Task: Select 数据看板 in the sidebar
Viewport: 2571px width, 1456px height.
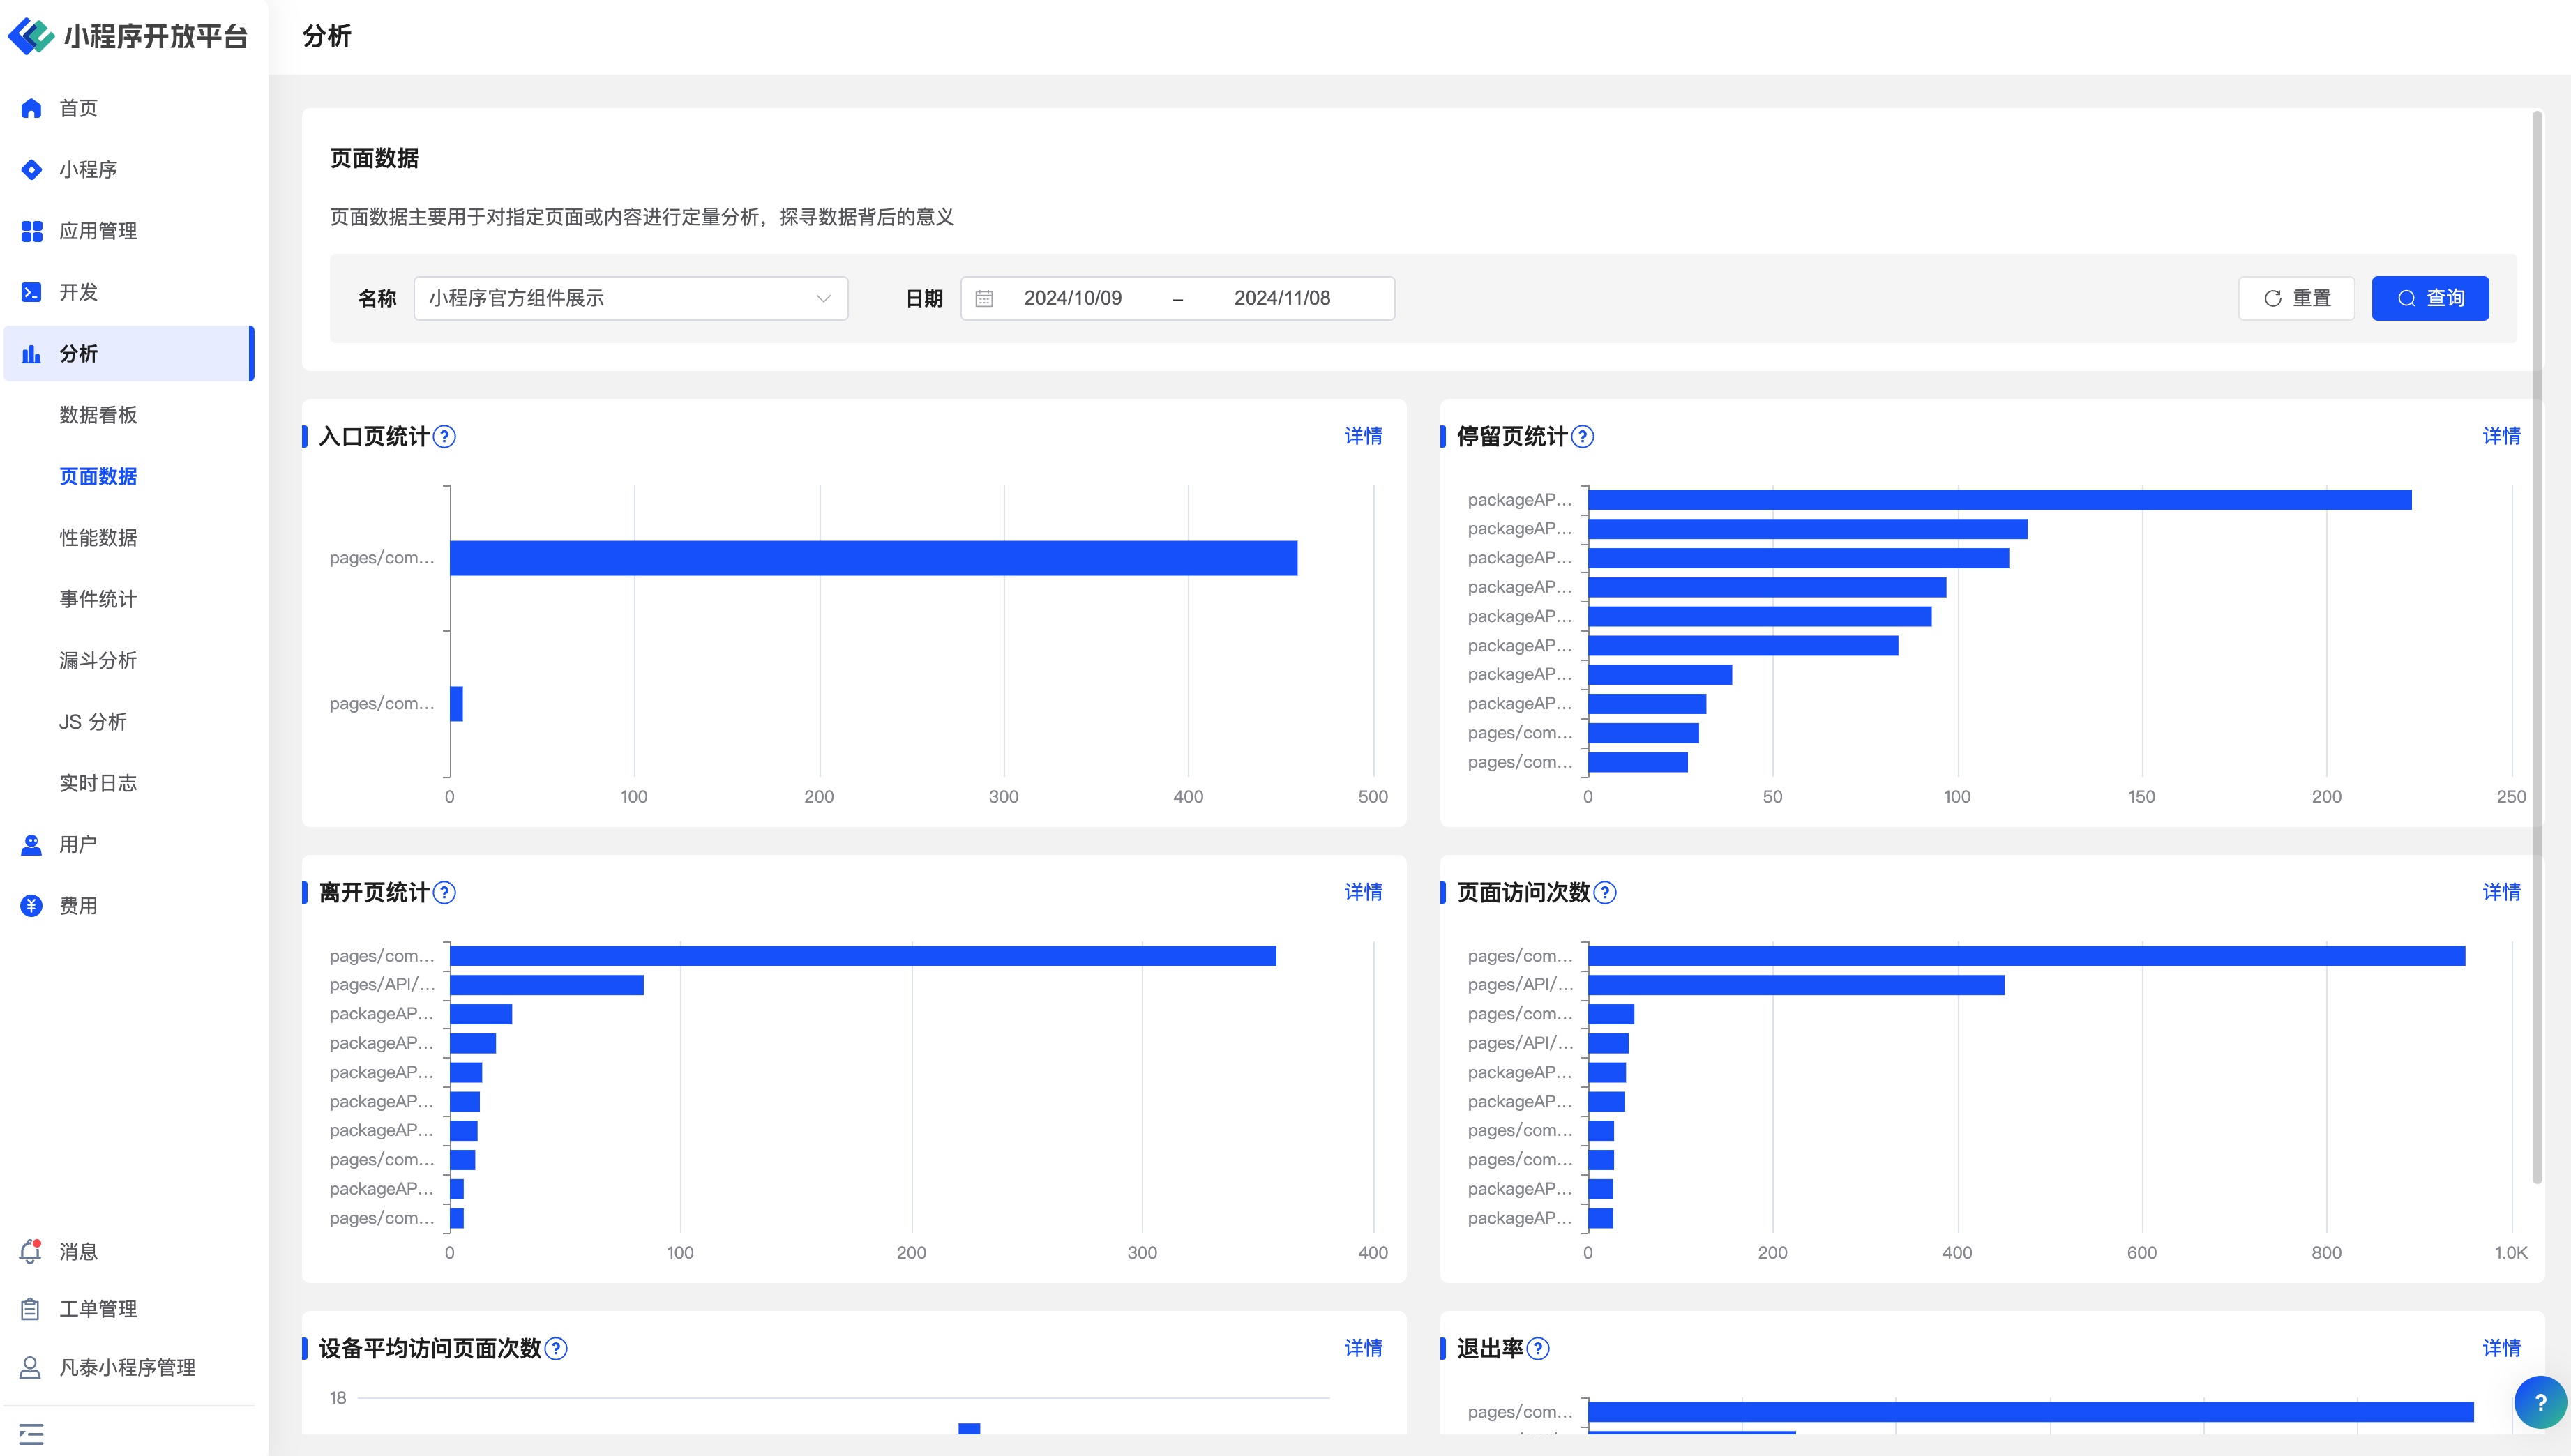Action: point(98,415)
